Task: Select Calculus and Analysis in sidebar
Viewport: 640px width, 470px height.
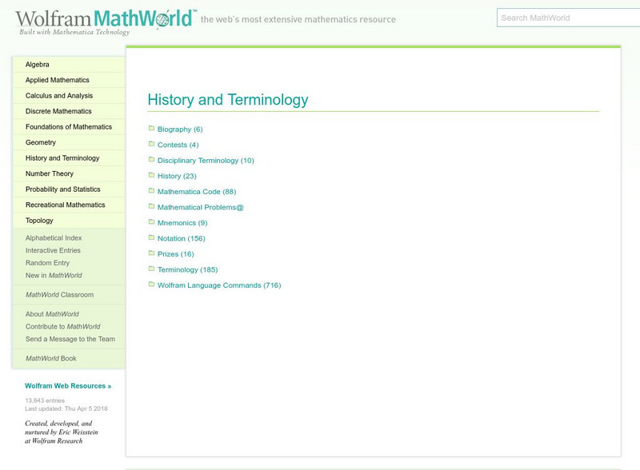Action: (x=69, y=95)
